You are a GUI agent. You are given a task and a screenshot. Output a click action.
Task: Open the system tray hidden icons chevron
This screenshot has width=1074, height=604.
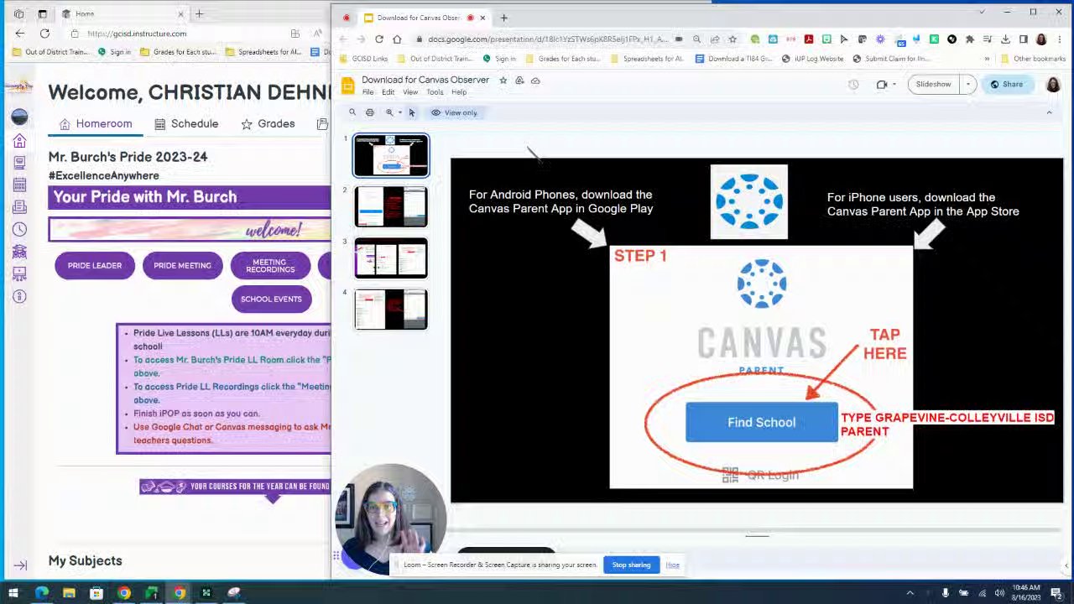tap(910, 594)
